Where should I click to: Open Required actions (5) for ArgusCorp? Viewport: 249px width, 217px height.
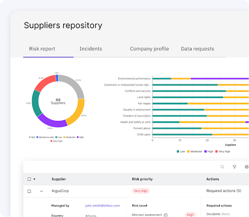click(x=223, y=191)
